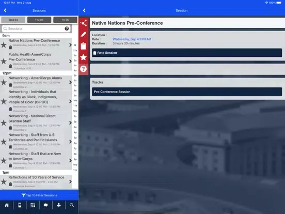Open Public Health AmeriCorps Pre-Conference chevron
Image resolution: width=285 pixels, height=214 pixels.
pos(70,62)
